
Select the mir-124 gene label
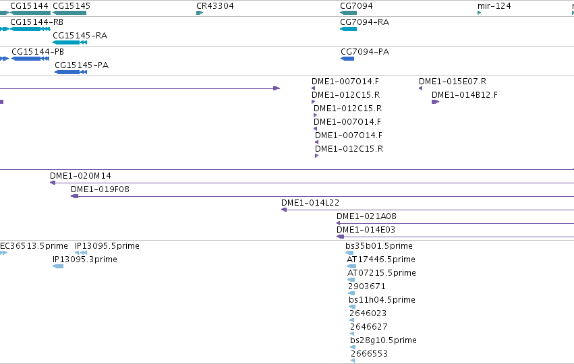[494, 6]
